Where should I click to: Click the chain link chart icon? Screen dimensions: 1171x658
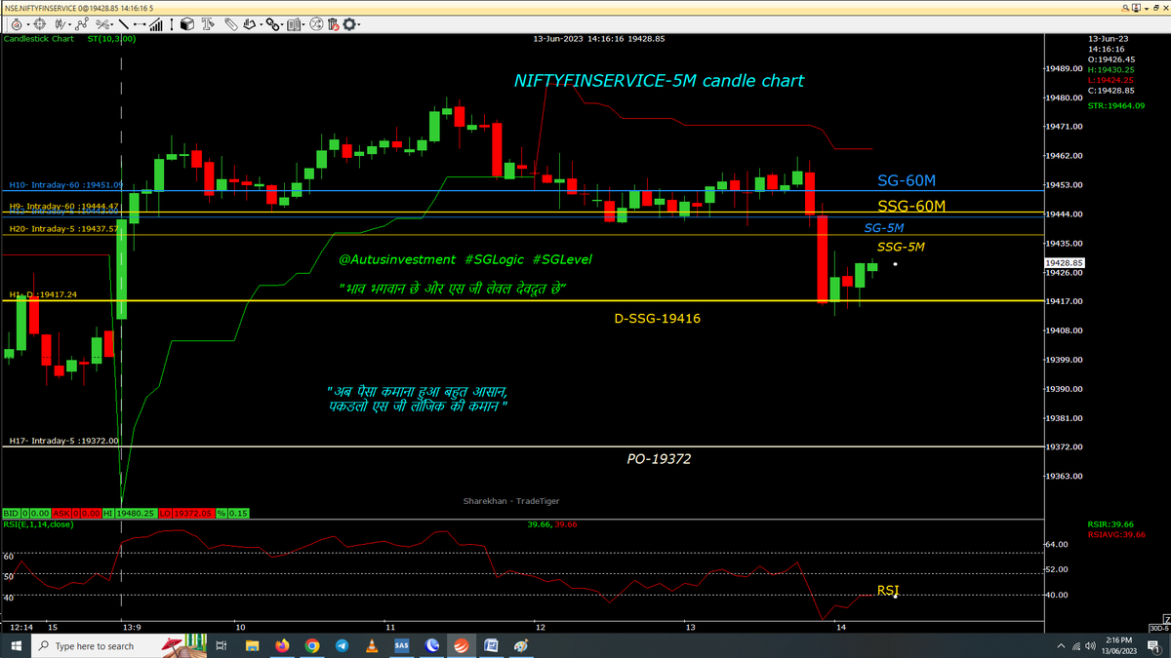point(273,24)
